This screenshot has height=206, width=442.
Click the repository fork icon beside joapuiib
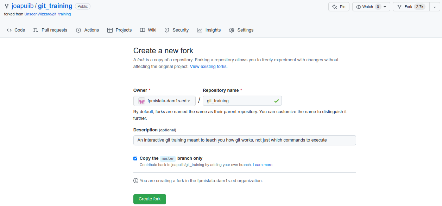point(7,6)
